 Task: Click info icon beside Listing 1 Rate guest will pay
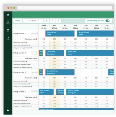(x=31, y=48)
